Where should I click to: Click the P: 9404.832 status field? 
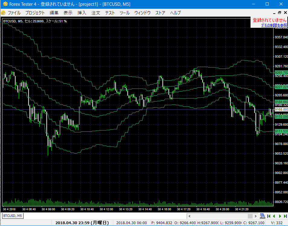(x=162, y=223)
